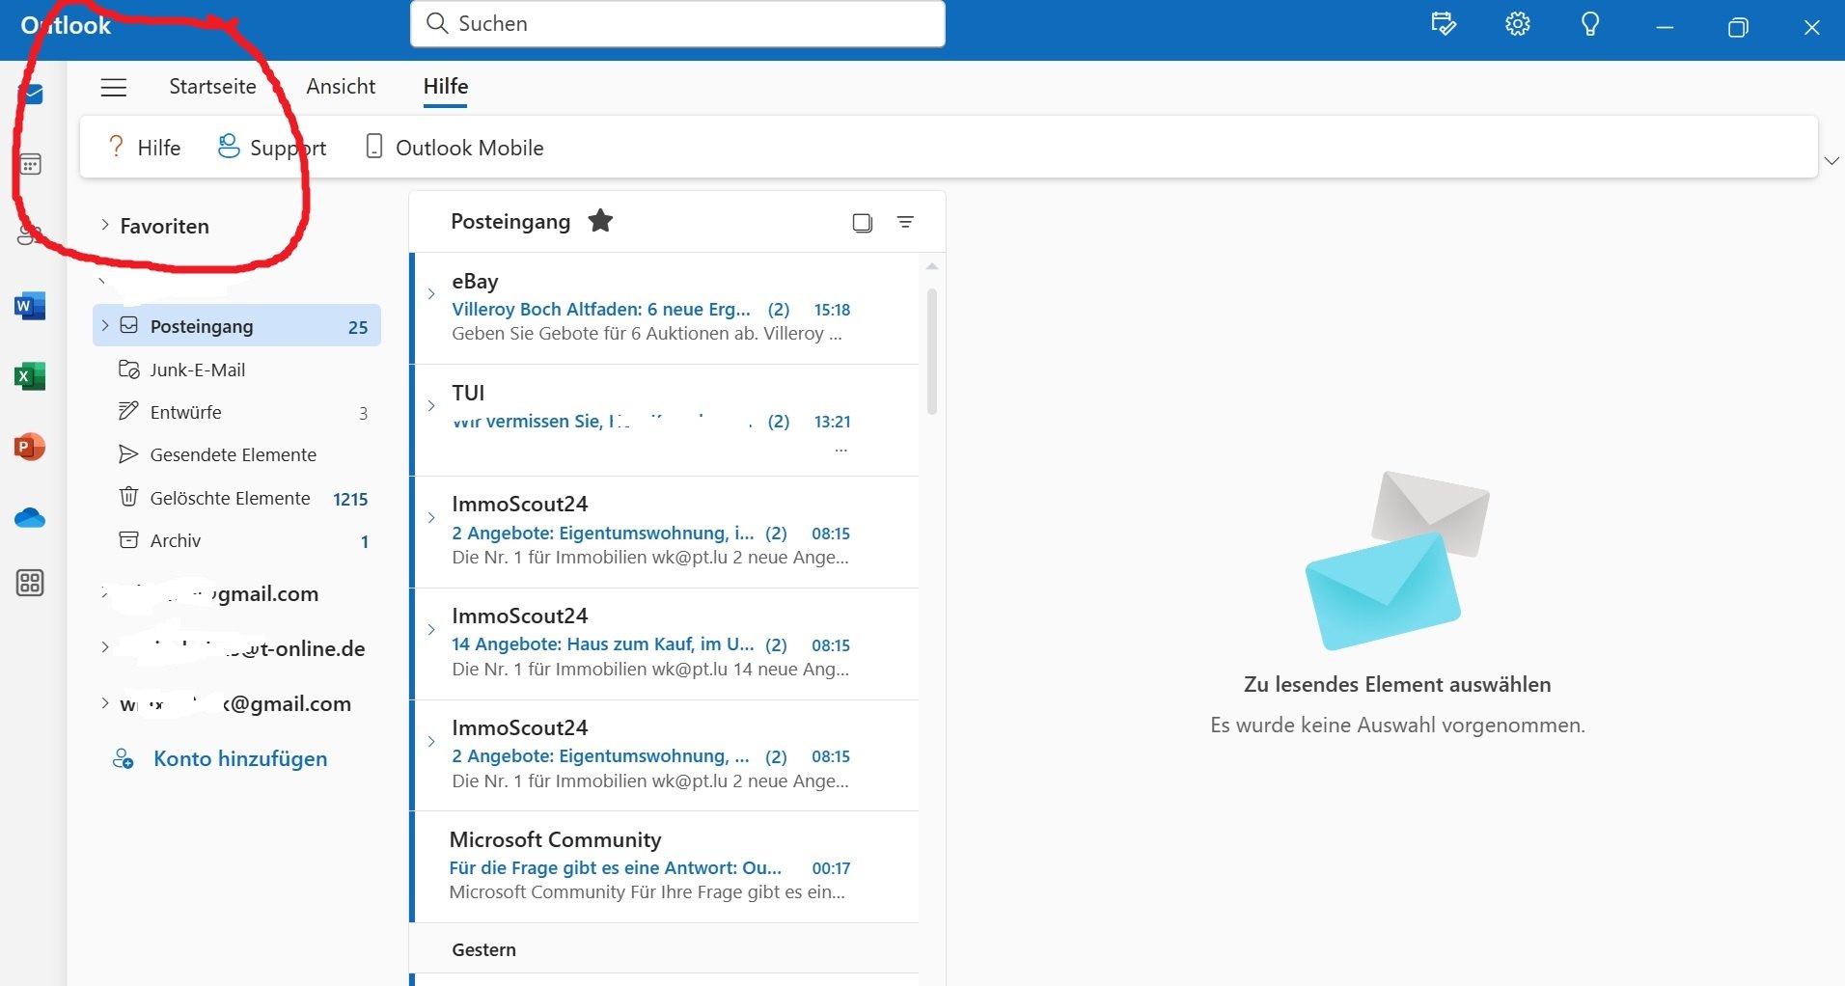
Task: Click the scroll-up arrow of message list
Action: pyautogui.click(x=931, y=266)
